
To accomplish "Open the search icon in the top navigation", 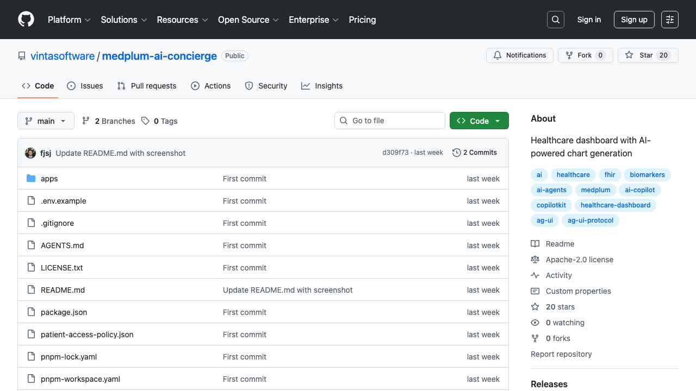I will coord(555,20).
